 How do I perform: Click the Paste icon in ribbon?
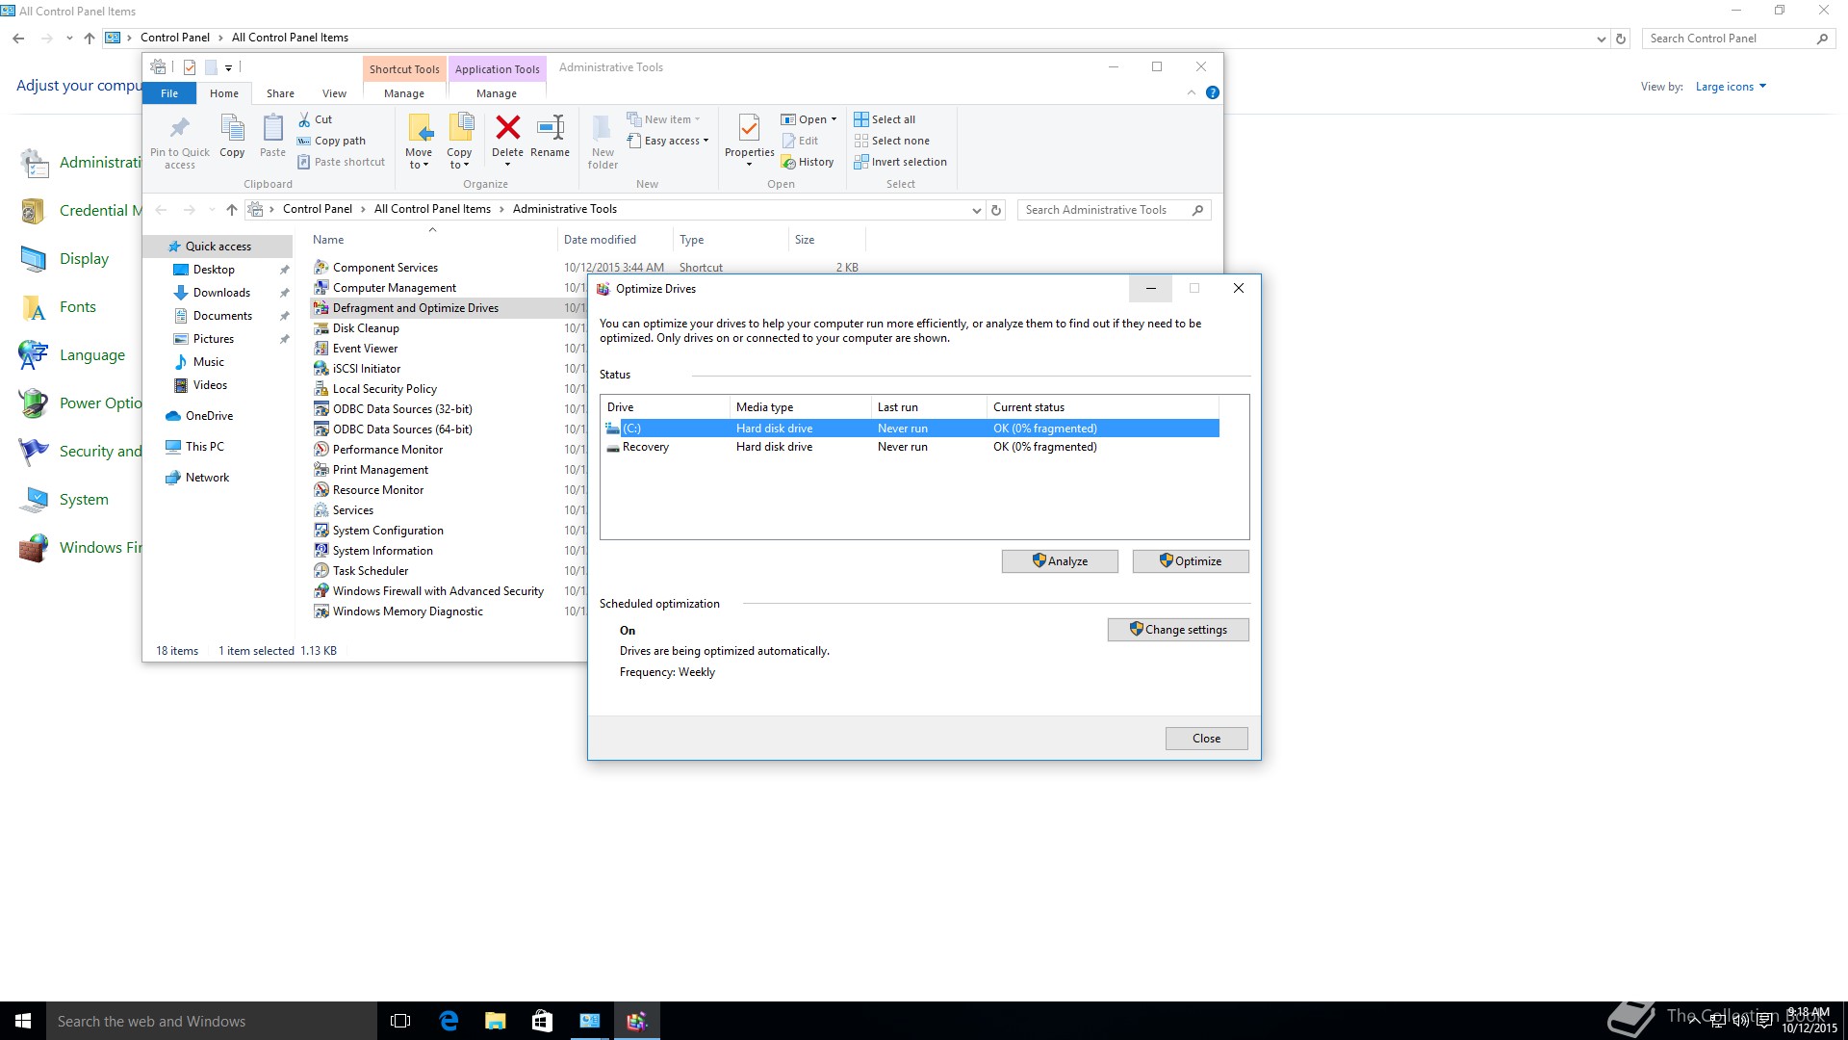272,128
